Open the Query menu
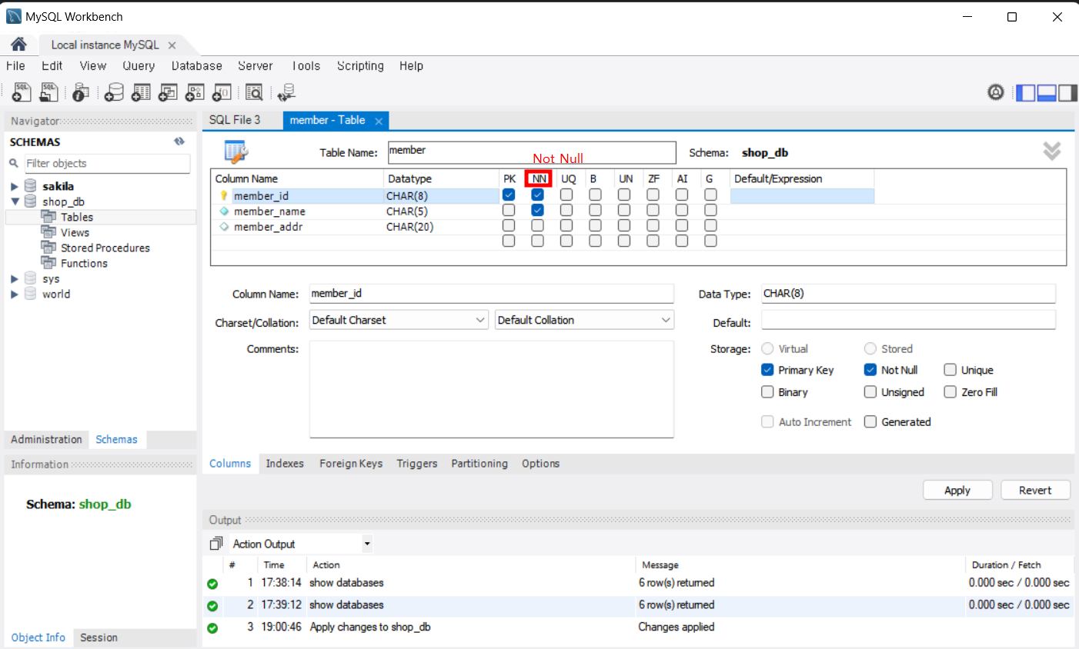The height and width of the screenshot is (649, 1079). (139, 66)
